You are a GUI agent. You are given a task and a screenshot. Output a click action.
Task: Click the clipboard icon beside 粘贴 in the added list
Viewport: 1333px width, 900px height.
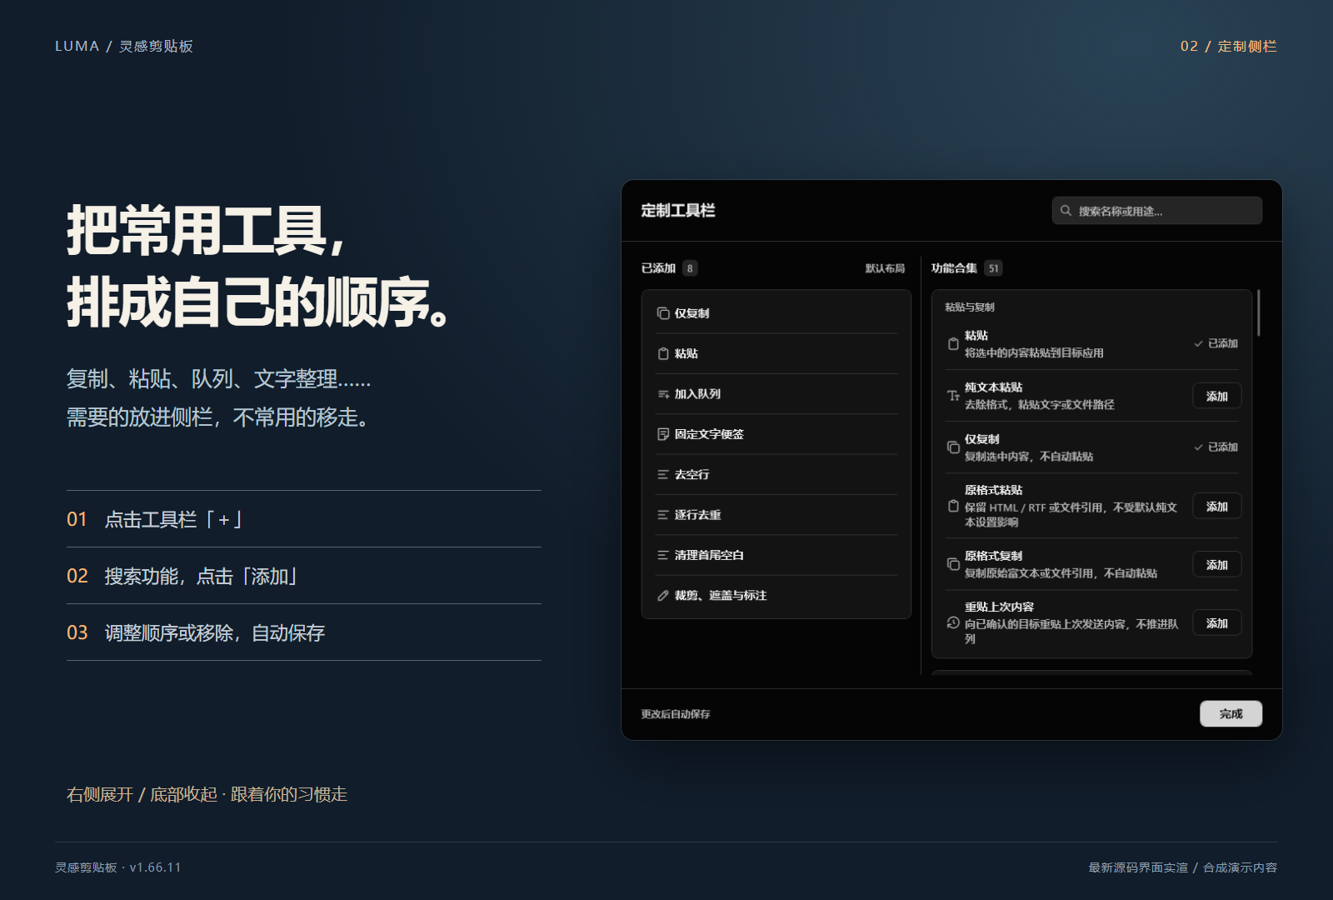(663, 353)
